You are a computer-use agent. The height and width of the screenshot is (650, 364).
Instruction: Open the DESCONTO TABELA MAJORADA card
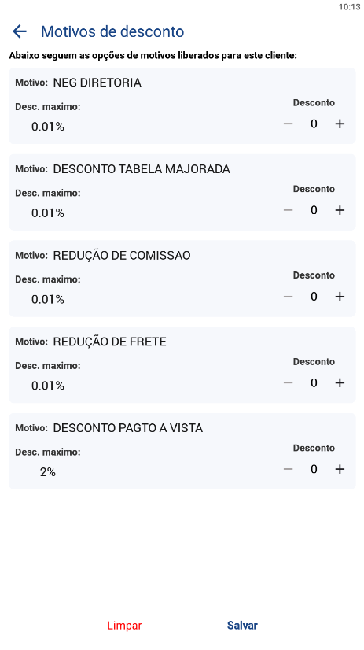182,192
